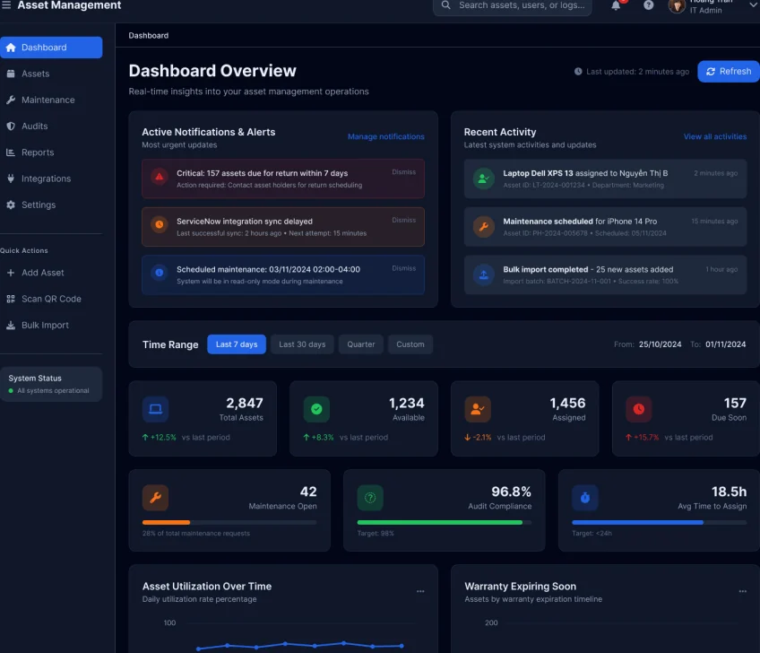Click the Reports chart sidebar icon

(x=11, y=152)
